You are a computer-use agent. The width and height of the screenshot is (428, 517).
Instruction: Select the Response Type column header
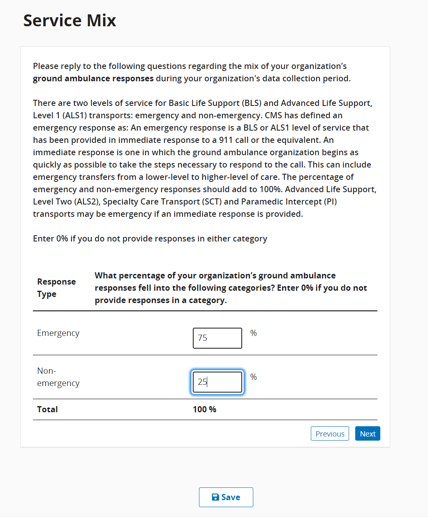pos(56,288)
